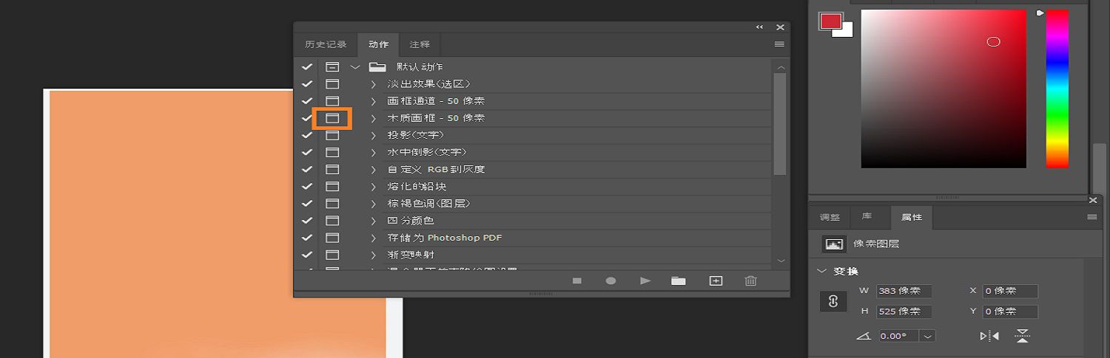1110x358 pixels.
Task: Pick a color in the saturation field
Action: pos(943,89)
